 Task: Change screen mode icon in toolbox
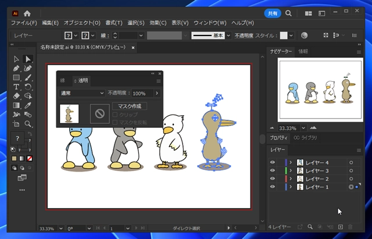coord(22,178)
